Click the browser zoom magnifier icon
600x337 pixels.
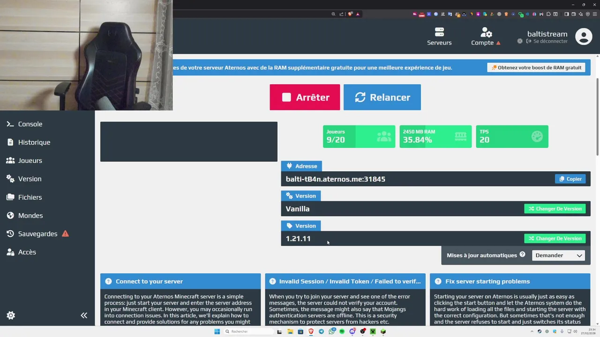[x=333, y=14]
